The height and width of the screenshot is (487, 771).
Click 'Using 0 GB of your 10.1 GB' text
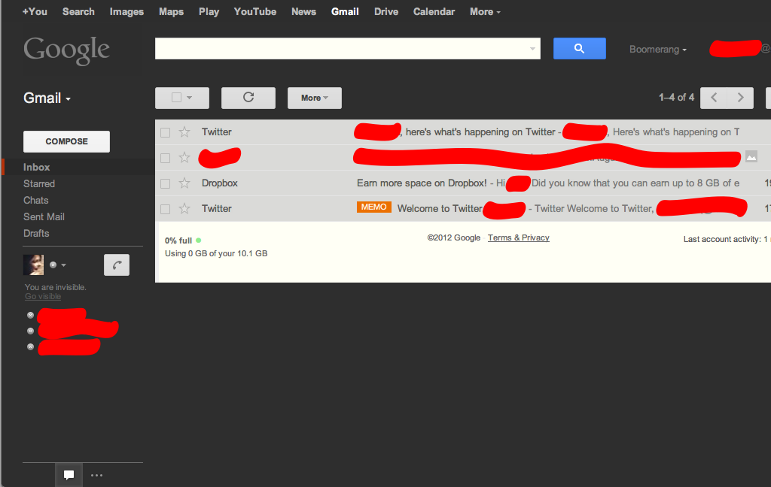coord(216,254)
